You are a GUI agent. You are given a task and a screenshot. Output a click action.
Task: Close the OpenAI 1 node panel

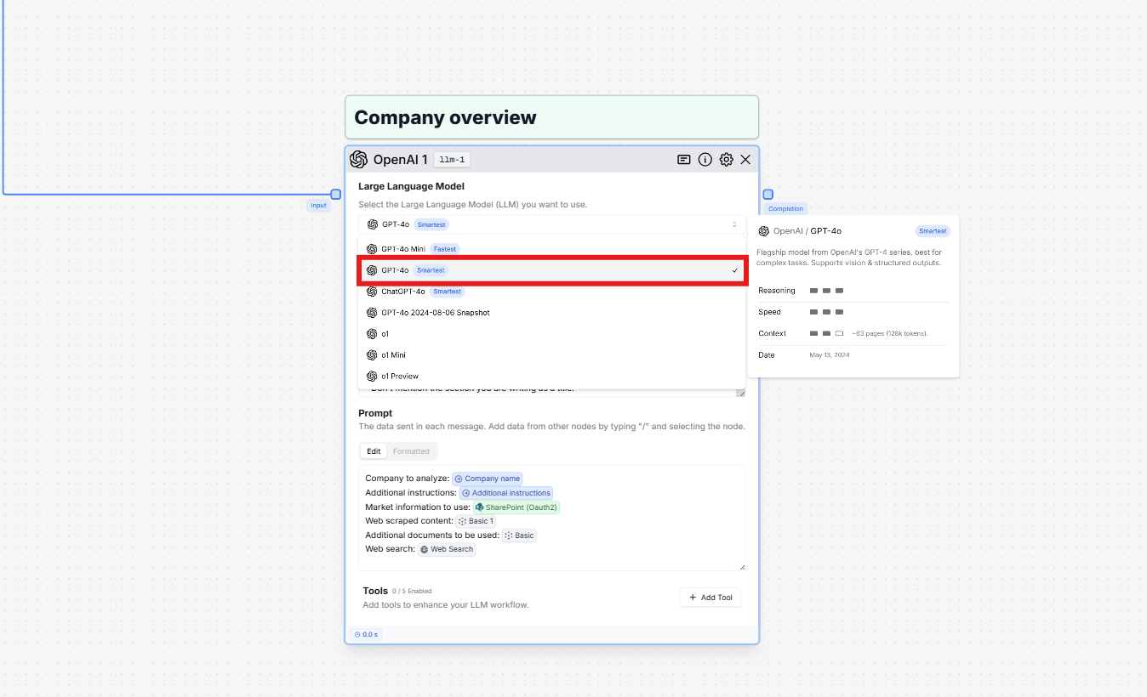(x=745, y=160)
